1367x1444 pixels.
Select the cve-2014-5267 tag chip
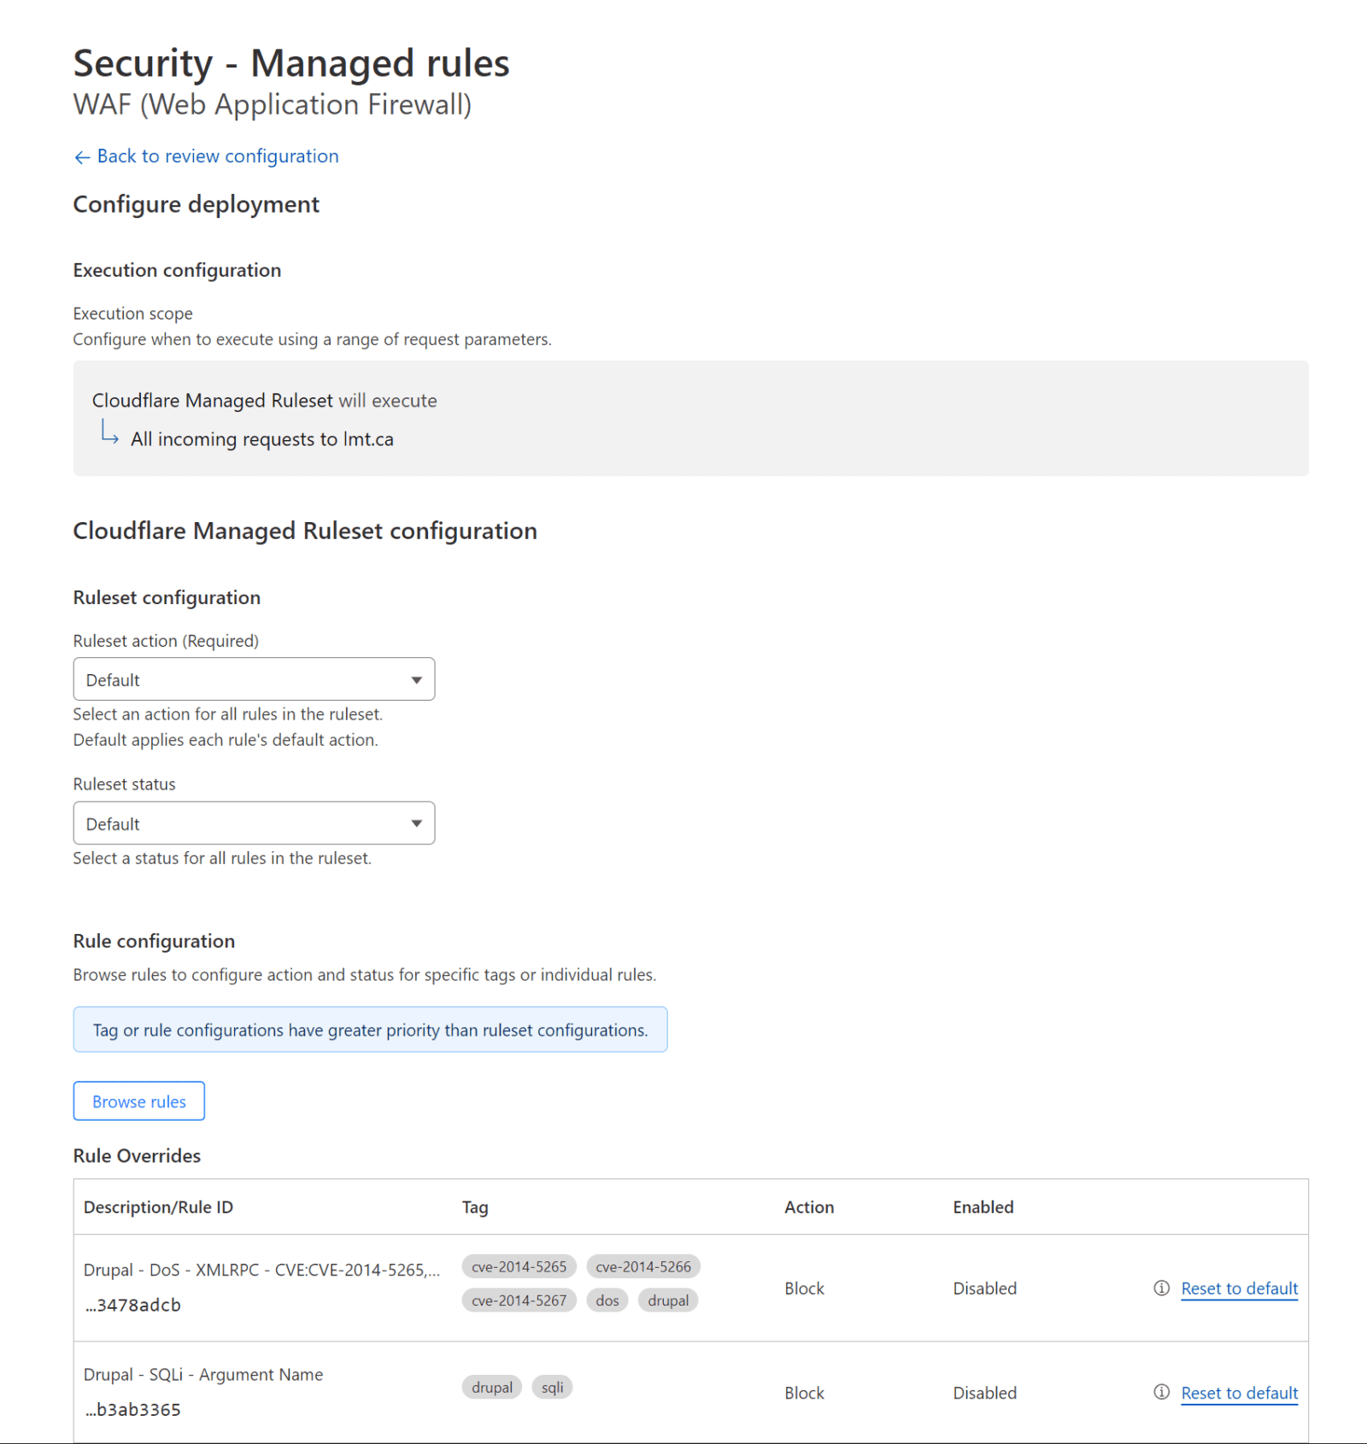(519, 1300)
